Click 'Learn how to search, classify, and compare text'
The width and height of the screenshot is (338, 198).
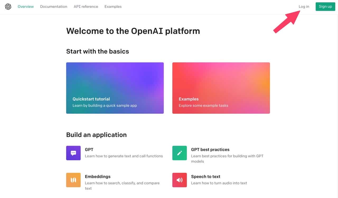(x=122, y=186)
